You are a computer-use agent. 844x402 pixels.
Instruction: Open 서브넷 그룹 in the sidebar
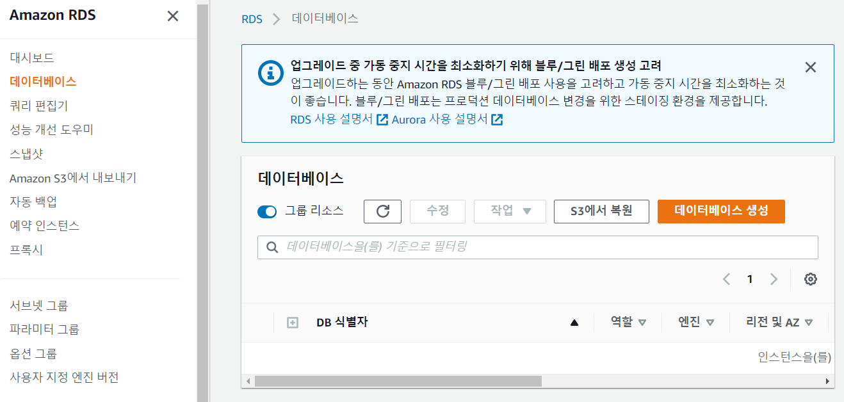coord(38,305)
